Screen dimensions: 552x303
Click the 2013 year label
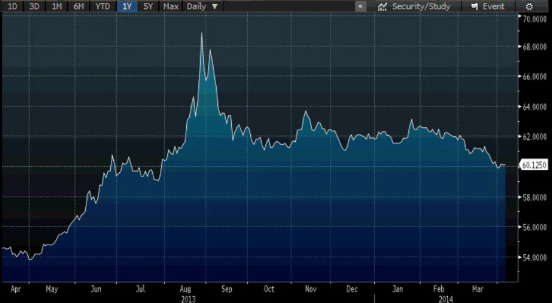pyautogui.click(x=188, y=299)
